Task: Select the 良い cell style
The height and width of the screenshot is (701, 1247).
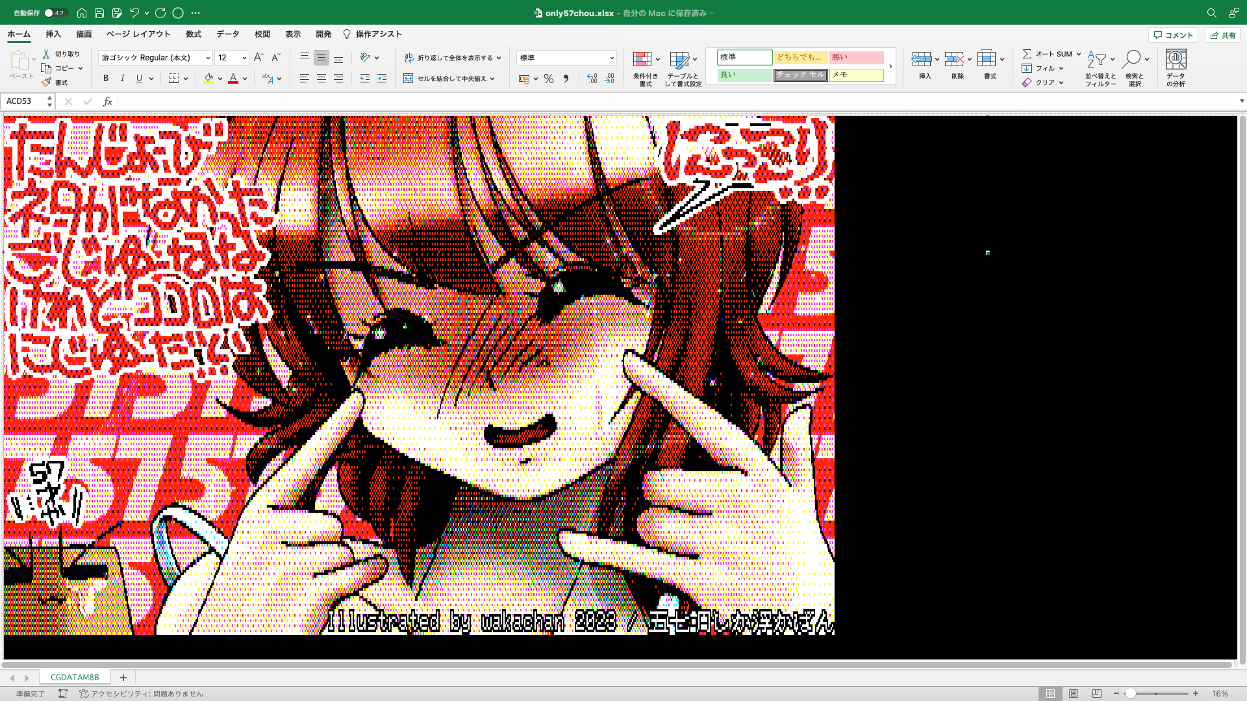Action: pyautogui.click(x=744, y=75)
